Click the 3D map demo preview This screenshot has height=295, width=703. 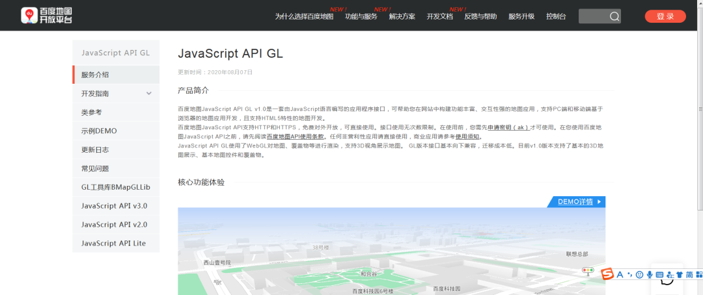[391, 251]
